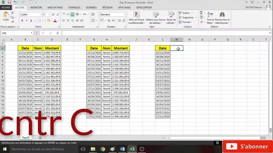Viewport: 273px width, 153px height.
Task: Switch to the INSERTION tab
Action: click(36, 8)
